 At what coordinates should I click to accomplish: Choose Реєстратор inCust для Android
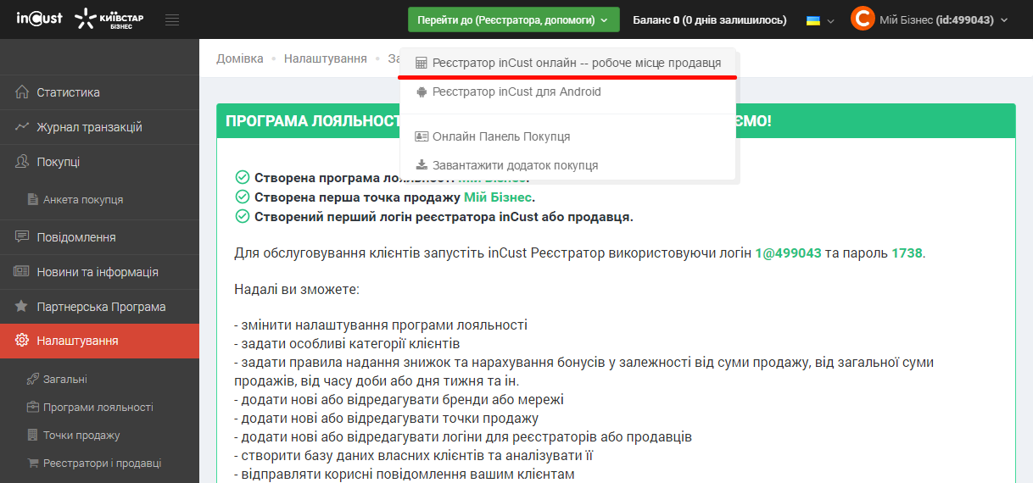[x=516, y=92]
